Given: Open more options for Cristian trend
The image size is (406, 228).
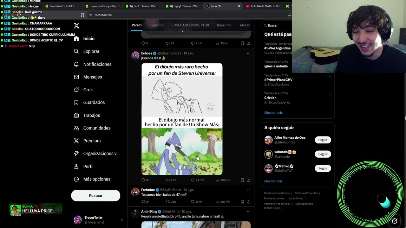Looking at the screenshot, I should click(x=329, y=94).
